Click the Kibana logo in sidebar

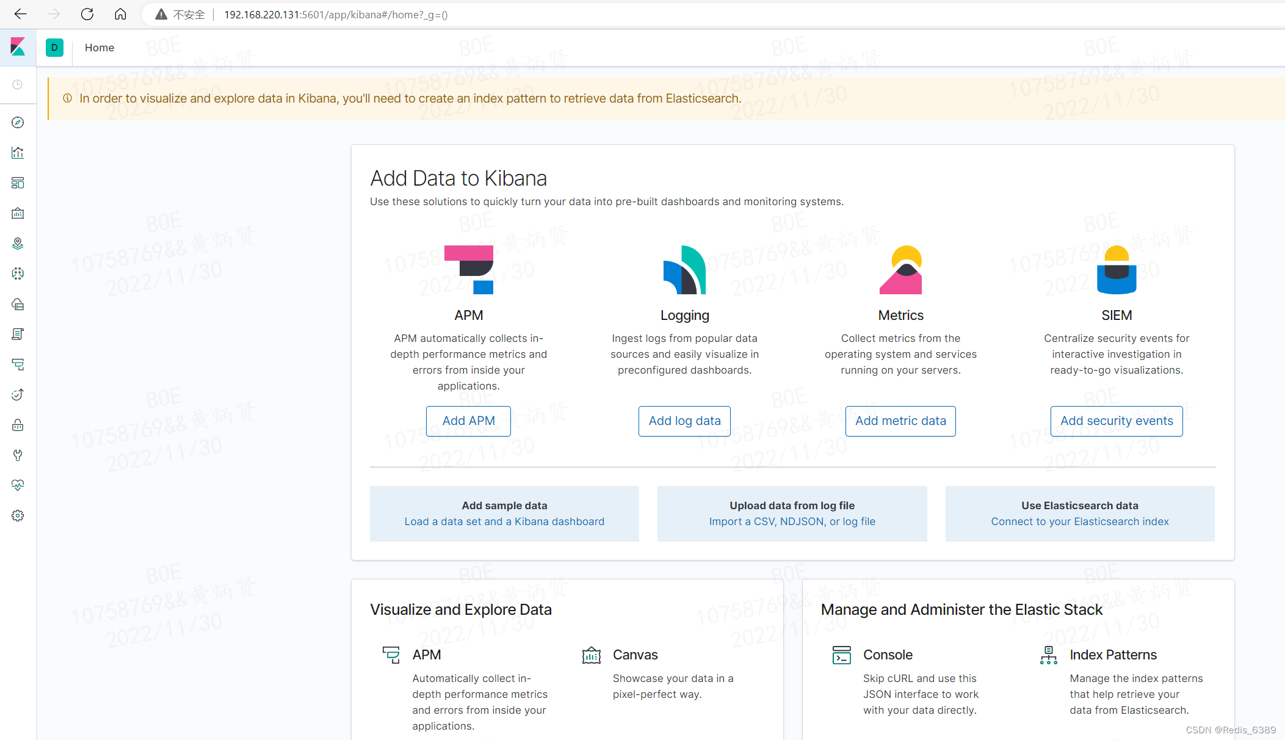18,47
